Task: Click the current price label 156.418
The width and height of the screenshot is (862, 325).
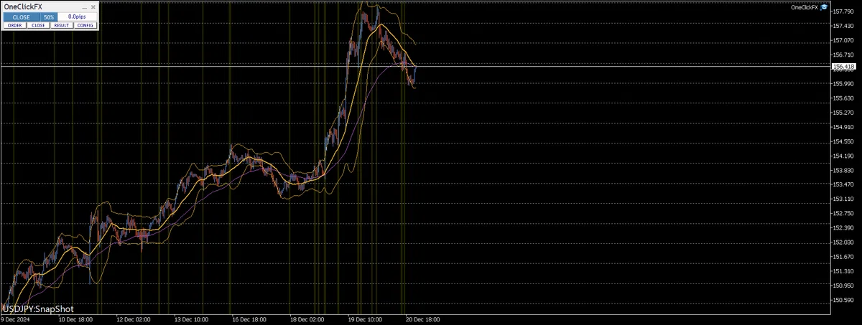Action: coord(843,67)
